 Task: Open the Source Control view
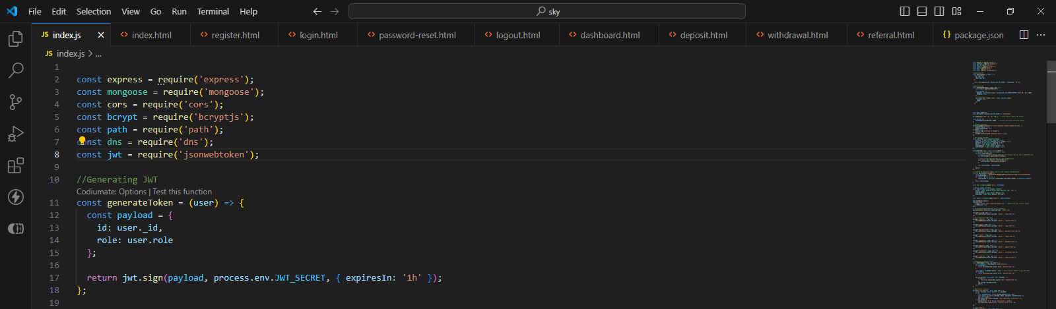tap(15, 101)
